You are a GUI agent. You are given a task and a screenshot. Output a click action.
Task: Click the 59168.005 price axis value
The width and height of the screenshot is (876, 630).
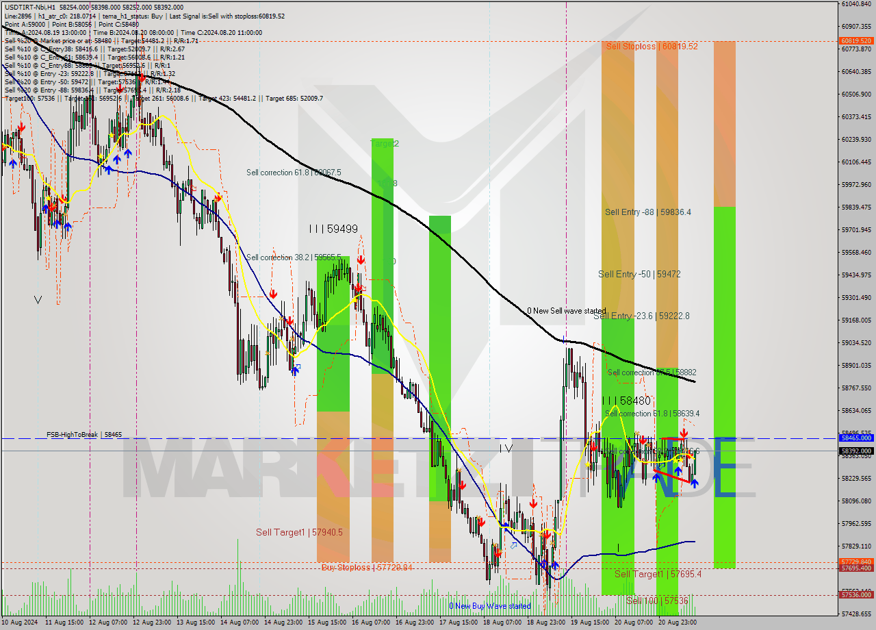pyautogui.click(x=856, y=320)
